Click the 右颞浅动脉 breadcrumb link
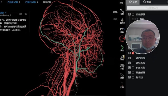 pyautogui.click(x=31, y=2)
